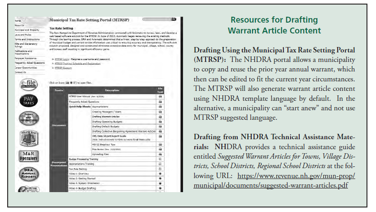Click the XML Data Import/Export Guide text

(x=109, y=136)
